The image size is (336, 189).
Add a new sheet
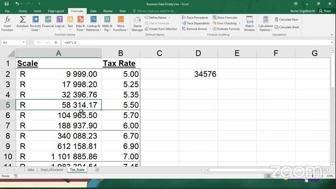(x=97, y=170)
